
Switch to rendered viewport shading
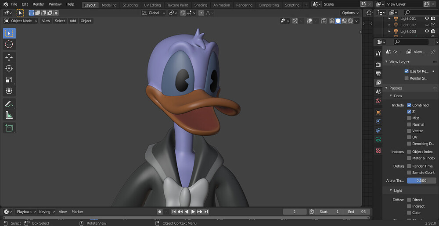pos(350,21)
